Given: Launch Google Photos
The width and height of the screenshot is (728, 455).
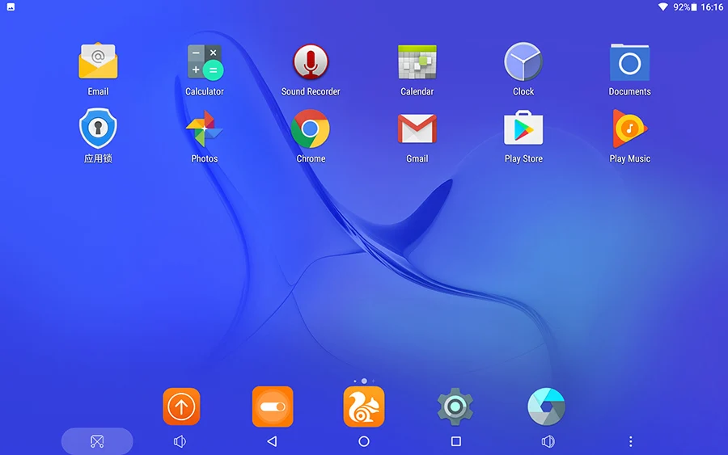Looking at the screenshot, I should click(x=205, y=128).
